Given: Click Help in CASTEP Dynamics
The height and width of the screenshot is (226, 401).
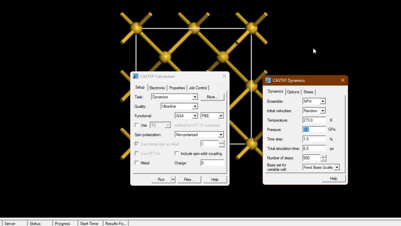Looking at the screenshot, I should [333, 179].
